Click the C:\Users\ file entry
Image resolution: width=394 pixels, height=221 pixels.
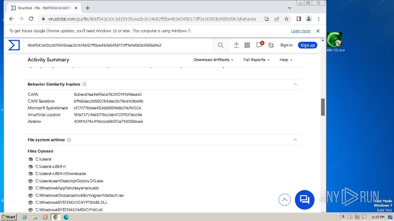click(x=43, y=159)
